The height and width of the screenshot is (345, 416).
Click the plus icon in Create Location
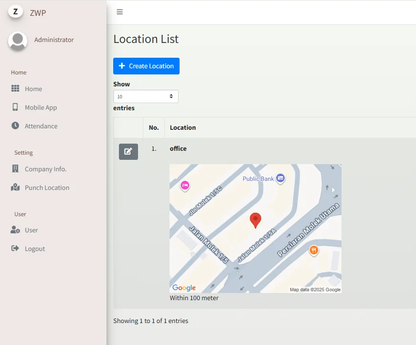(122, 66)
